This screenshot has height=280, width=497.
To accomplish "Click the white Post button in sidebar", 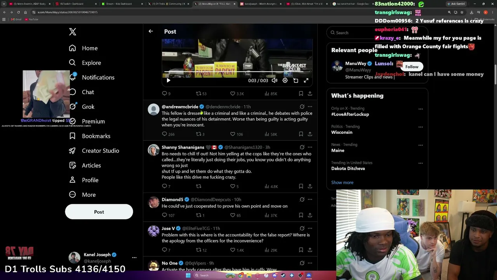I will [x=99, y=212].
